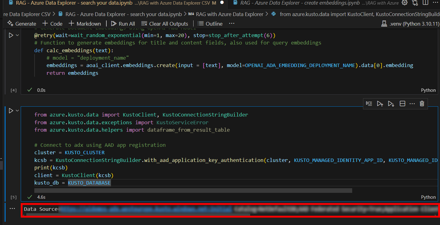Viewport: 440px width, 225px height.
Task: Place cursor on 'print(kcsb)' line
Action: (x=51, y=168)
